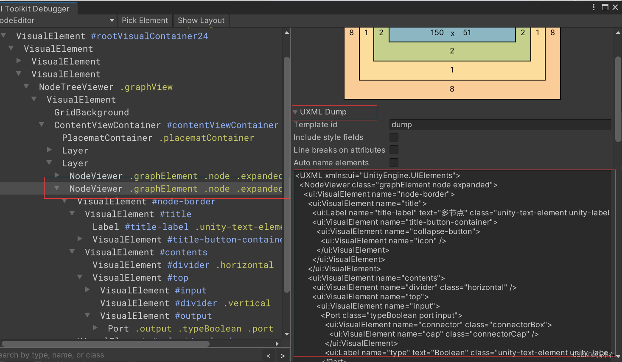Collapse the selected NodeViewer node
The image size is (622, 362).
[x=57, y=188]
